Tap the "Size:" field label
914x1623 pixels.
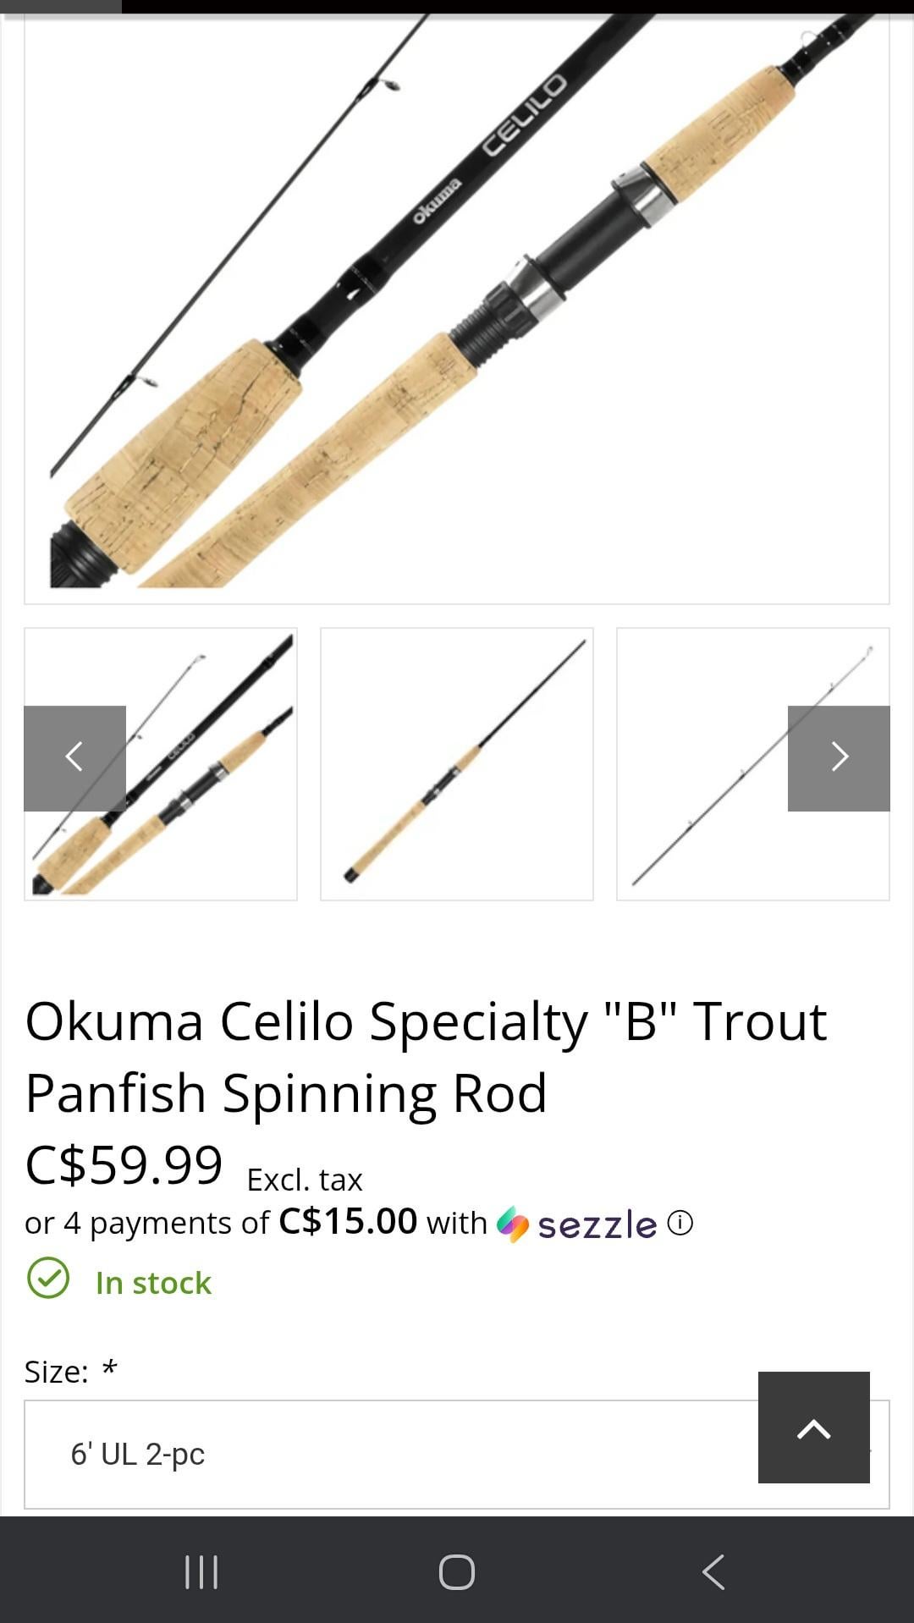click(x=57, y=1372)
